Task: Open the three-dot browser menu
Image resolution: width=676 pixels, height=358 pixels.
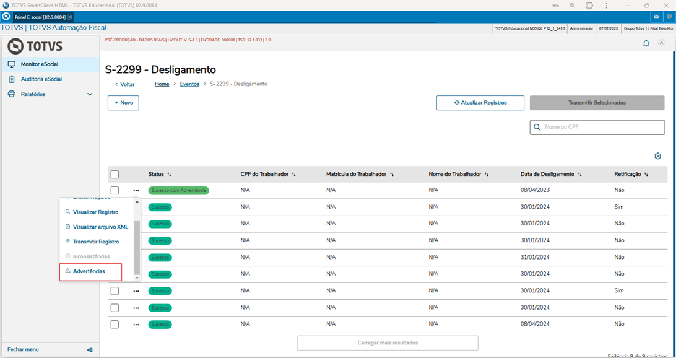Action: click(606, 6)
